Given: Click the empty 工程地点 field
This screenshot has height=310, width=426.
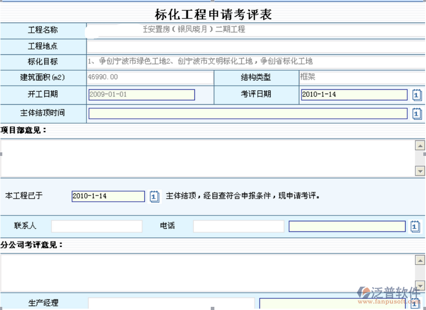Looking at the screenshot, I should 256,46.
